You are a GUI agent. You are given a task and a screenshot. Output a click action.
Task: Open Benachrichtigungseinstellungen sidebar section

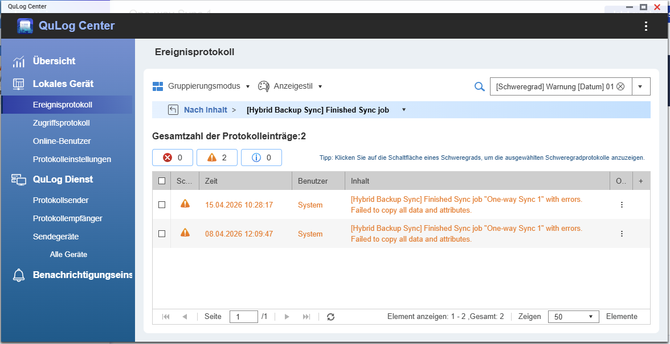[83, 275]
